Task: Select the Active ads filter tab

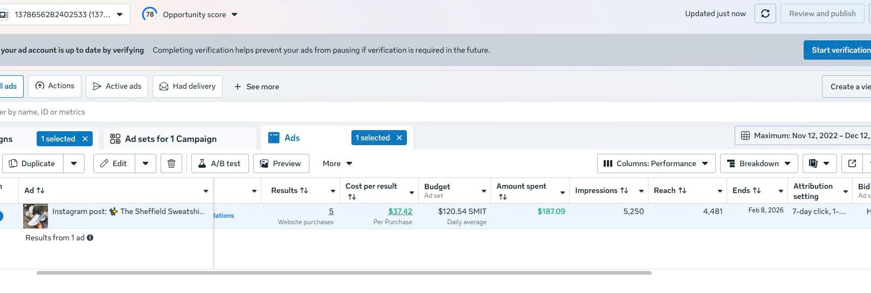Action: click(x=117, y=86)
